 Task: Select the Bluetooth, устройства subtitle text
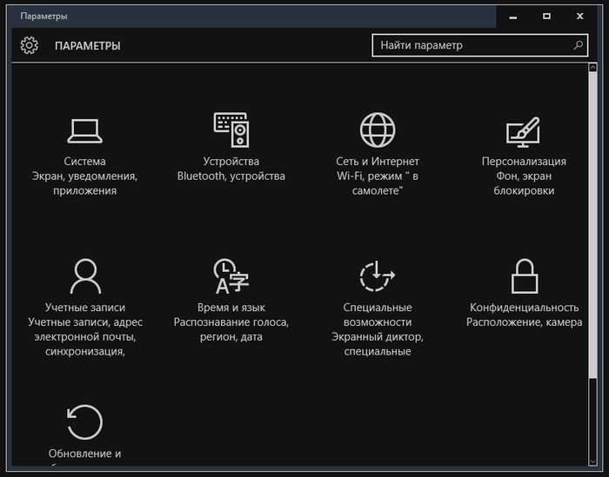coord(231,176)
